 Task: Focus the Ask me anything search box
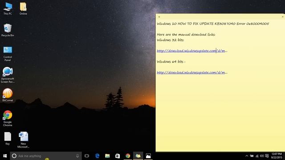46,156
